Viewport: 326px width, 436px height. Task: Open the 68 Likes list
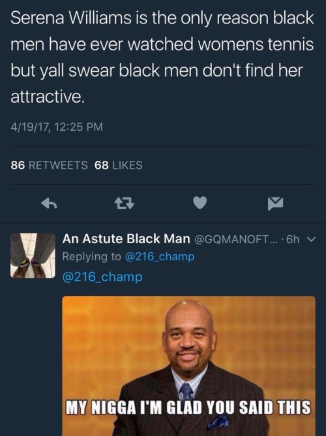(119, 165)
